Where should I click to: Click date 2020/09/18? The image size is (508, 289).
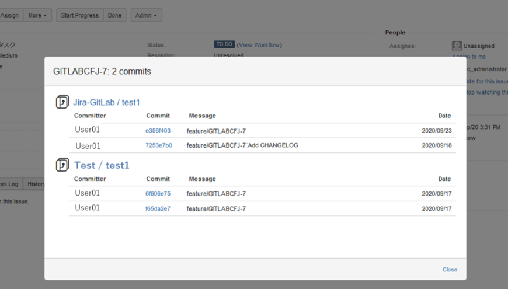coord(436,145)
